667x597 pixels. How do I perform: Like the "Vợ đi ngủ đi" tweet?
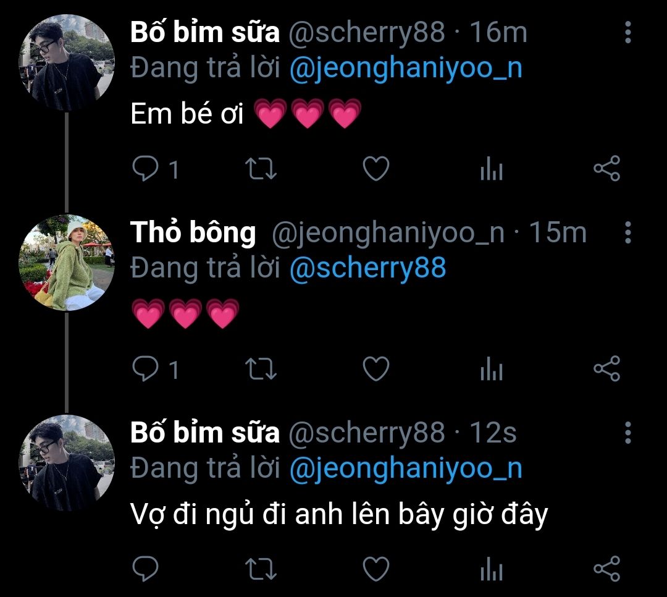point(375,569)
